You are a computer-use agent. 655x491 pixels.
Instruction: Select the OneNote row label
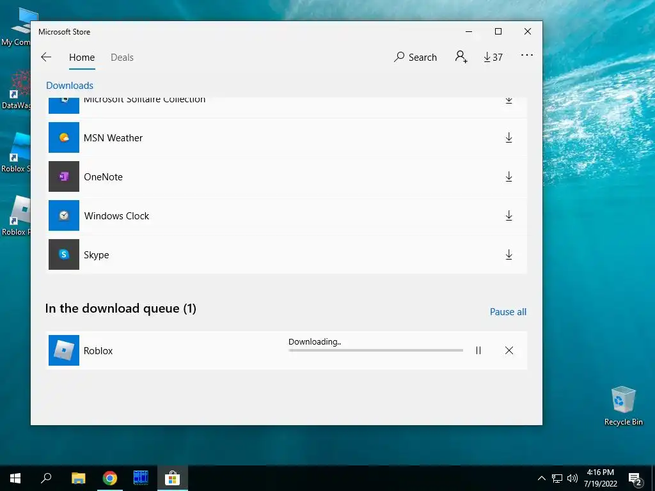point(103,176)
